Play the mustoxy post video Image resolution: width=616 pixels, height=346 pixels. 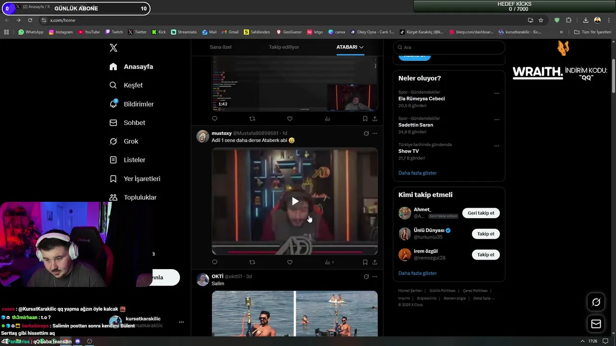point(295,201)
